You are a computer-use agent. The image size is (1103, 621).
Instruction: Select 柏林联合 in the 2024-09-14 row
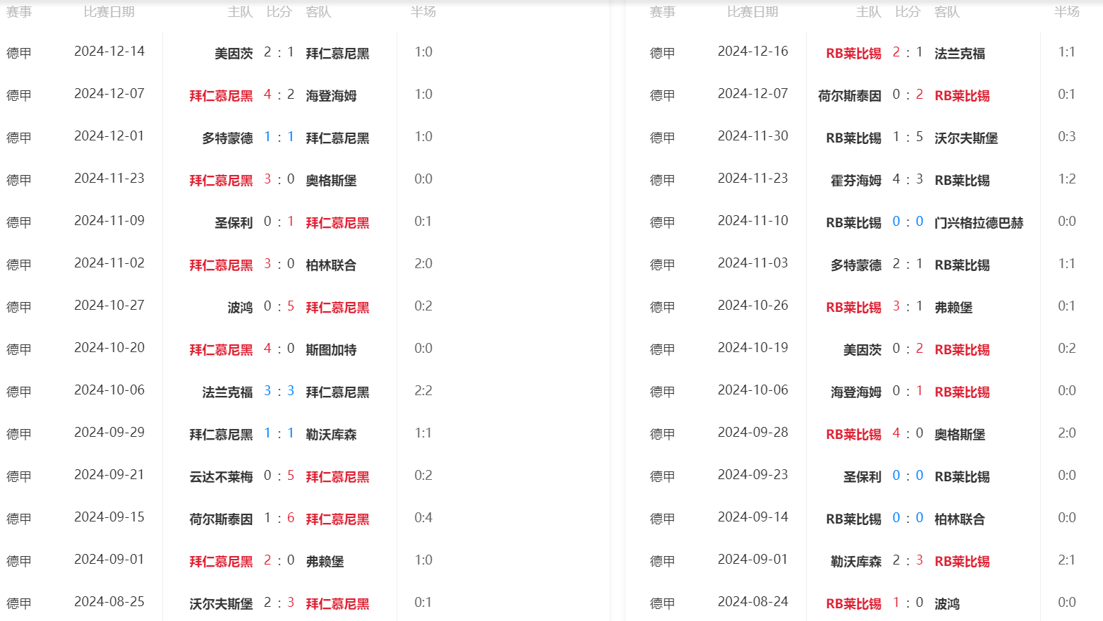(x=960, y=519)
